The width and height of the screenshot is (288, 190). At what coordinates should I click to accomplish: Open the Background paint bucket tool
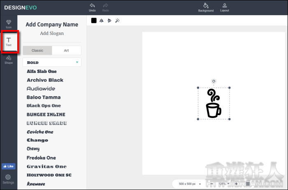[x=206, y=6]
